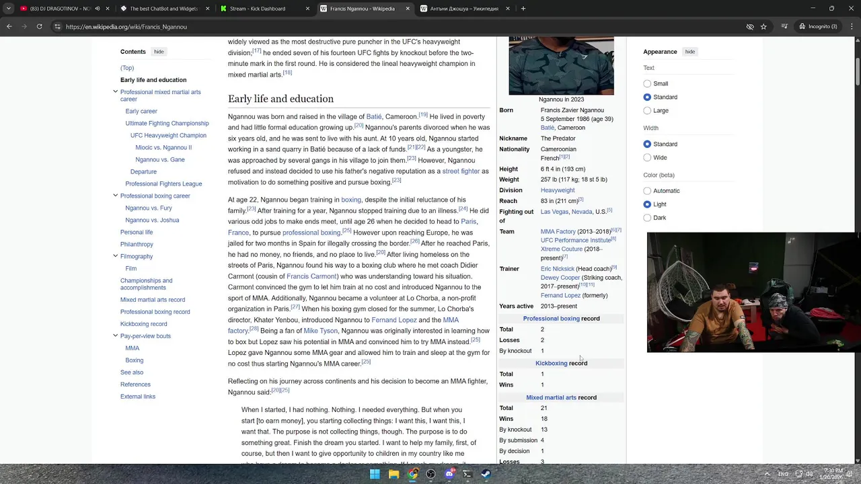Click the URL address bar
861x484 pixels.
click(404, 26)
